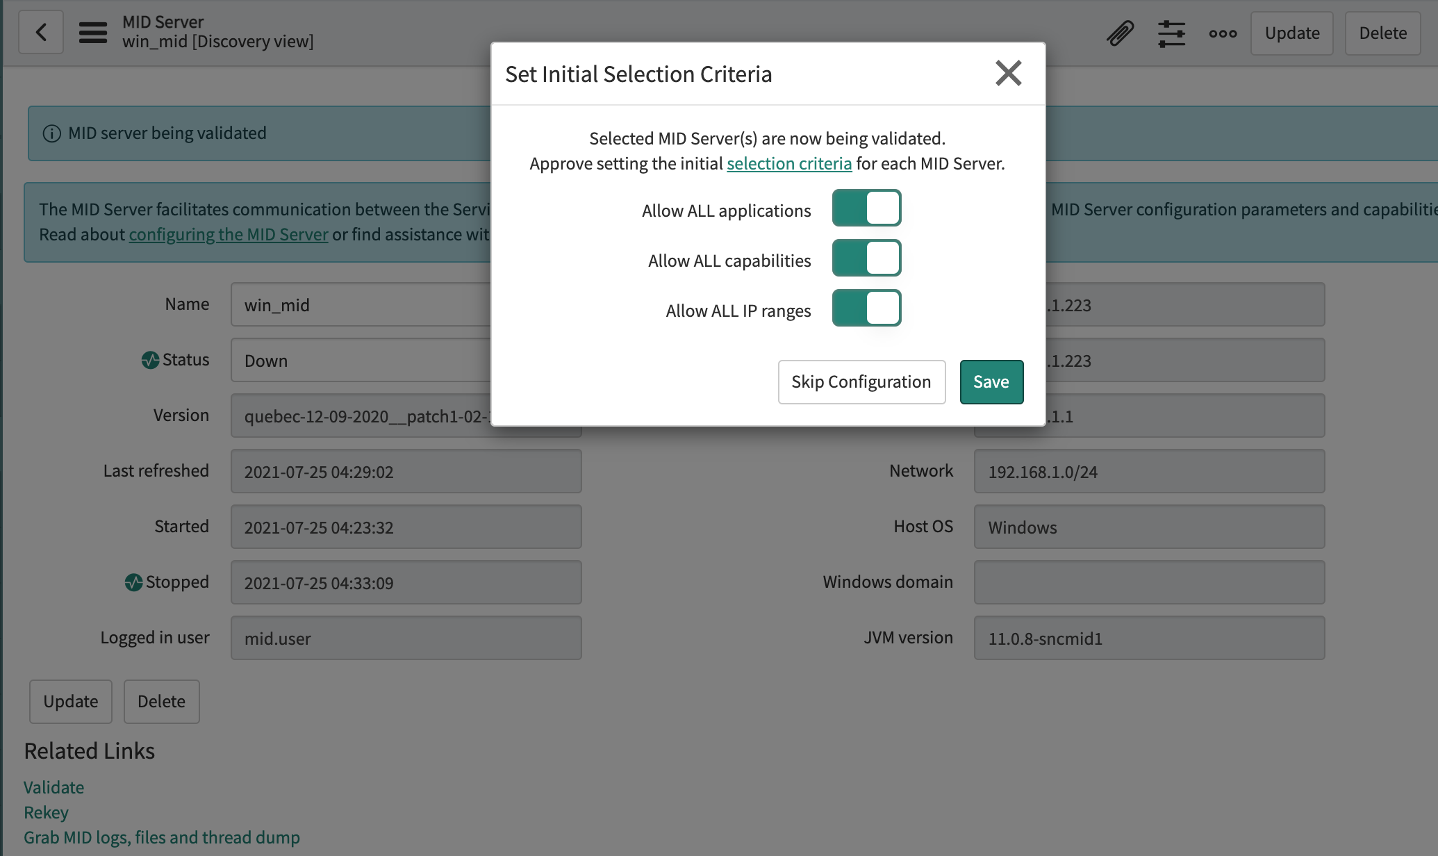Click the Name field showing win_mid
Image resolution: width=1438 pixels, height=856 pixels.
347,304
